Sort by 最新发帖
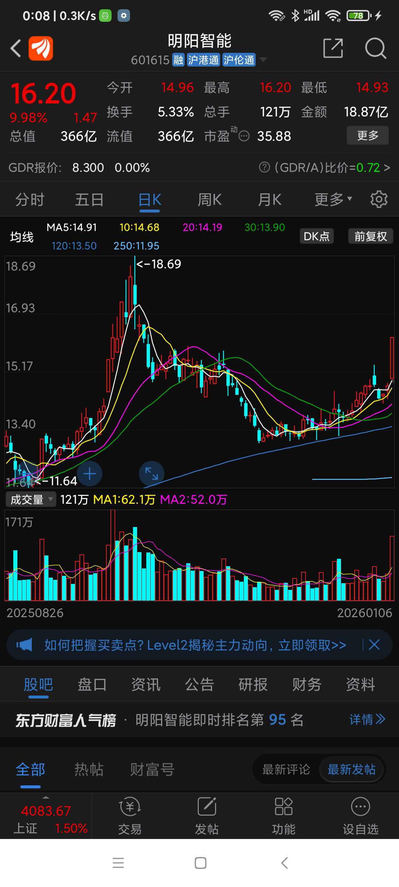The width and height of the screenshot is (399, 887). point(351,769)
